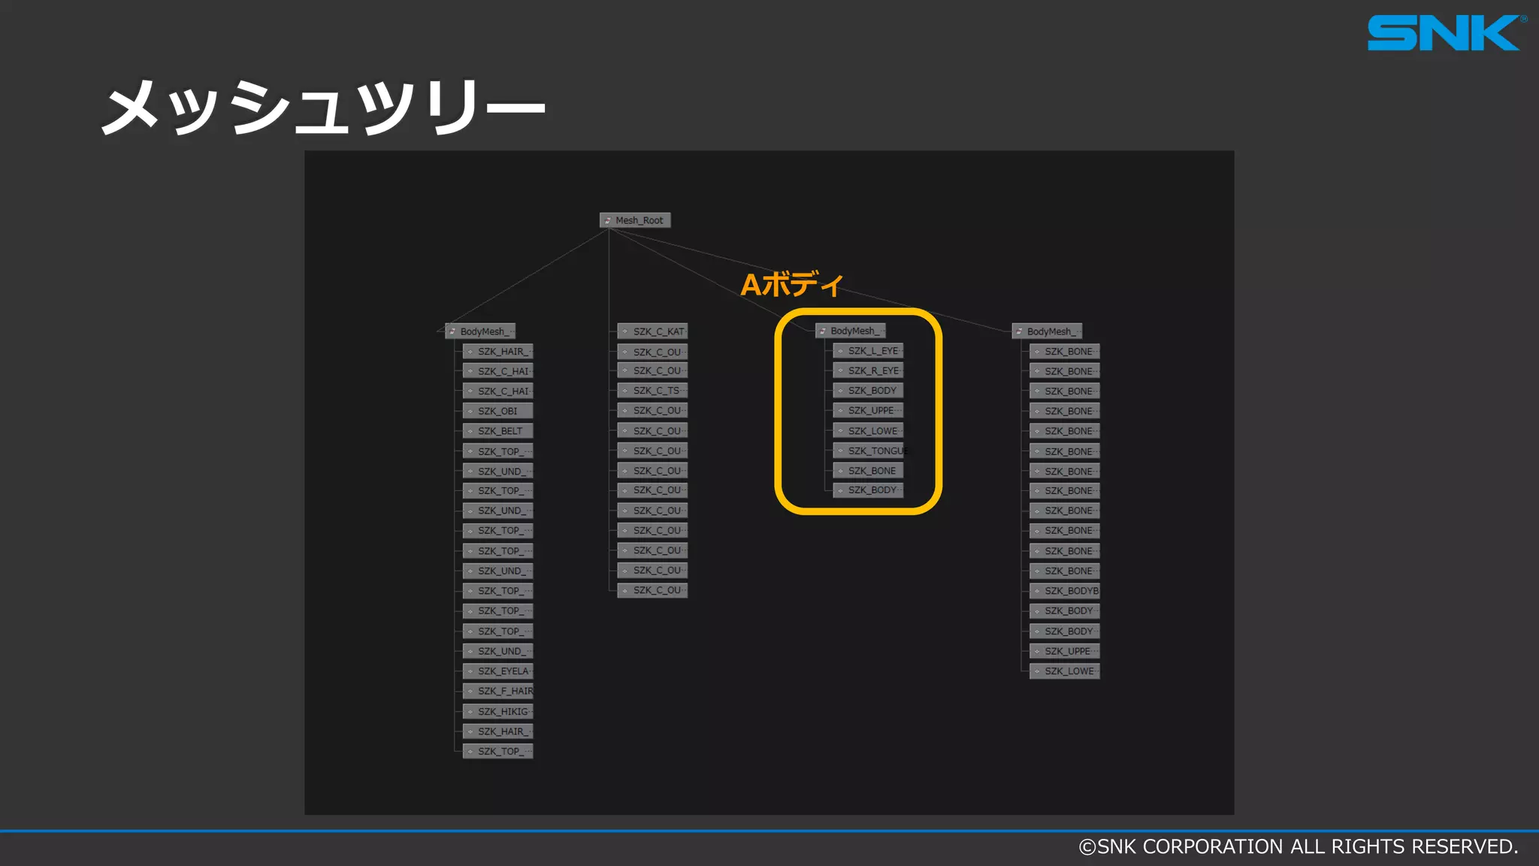
Task: Click the icon inside the Mesh_Root node
Action: click(x=608, y=220)
